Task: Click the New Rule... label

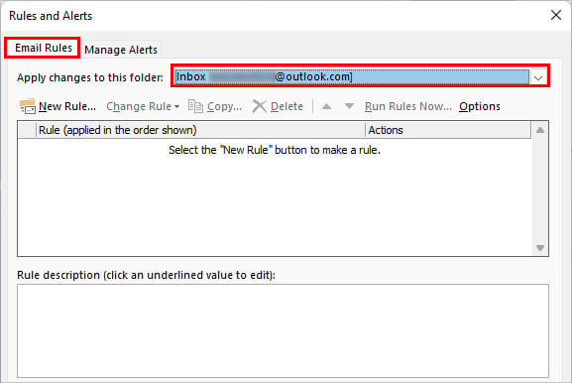Action: (x=67, y=106)
